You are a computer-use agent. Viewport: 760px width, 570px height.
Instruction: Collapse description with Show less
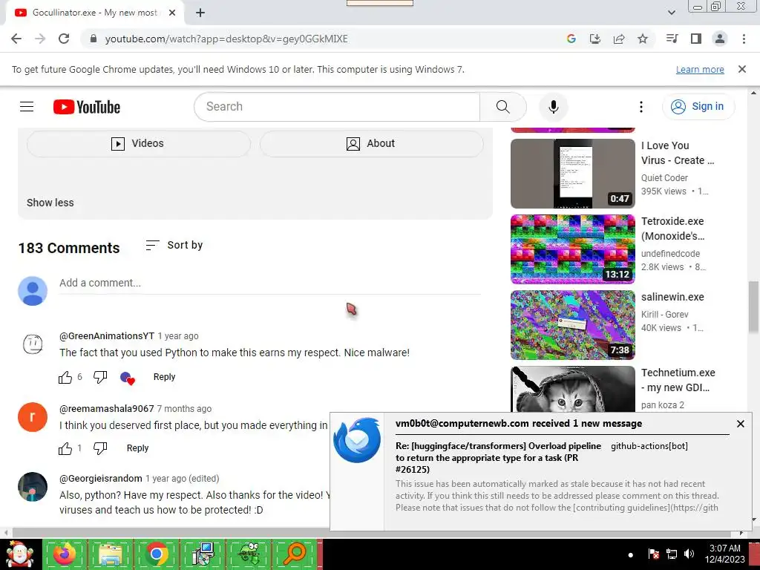click(x=50, y=203)
